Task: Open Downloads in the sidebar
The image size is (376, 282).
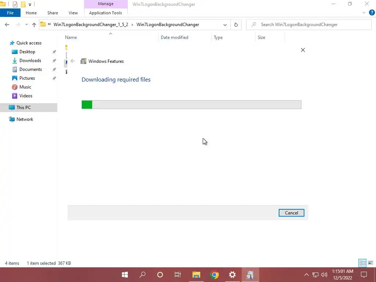Action: [30, 61]
